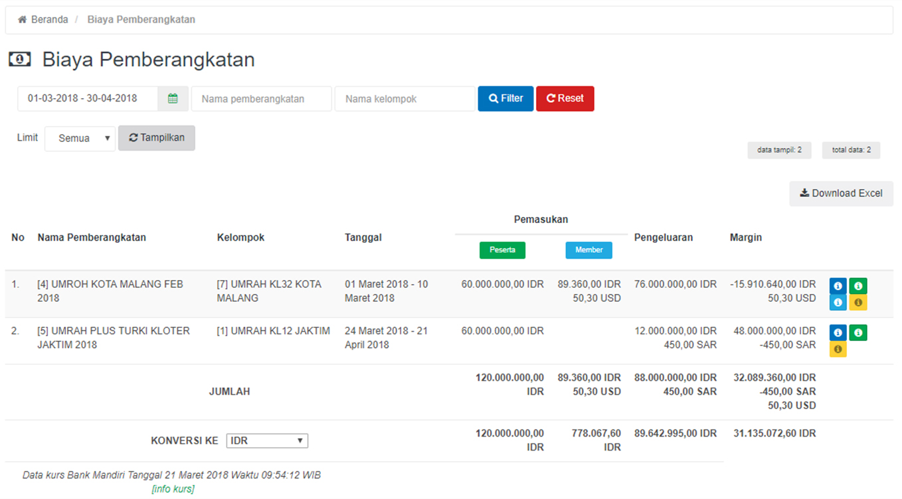Open the info kurs link
The width and height of the screenshot is (902, 499).
tap(173, 489)
